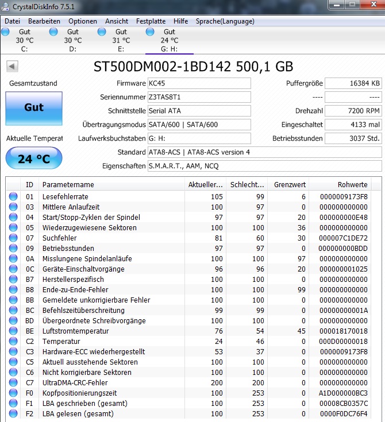385x422 pixels.
Task: Click the Drehzahl value 7200 RPM
Action: coord(353,111)
